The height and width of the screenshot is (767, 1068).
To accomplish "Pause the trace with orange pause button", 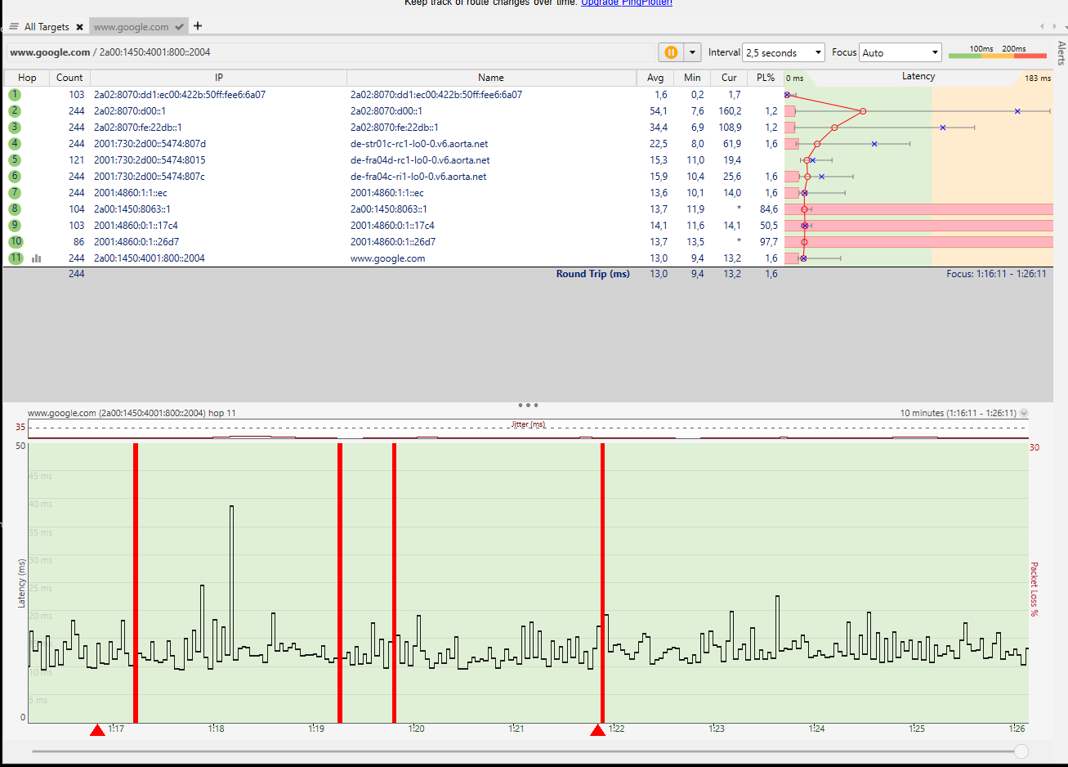I will pos(671,52).
